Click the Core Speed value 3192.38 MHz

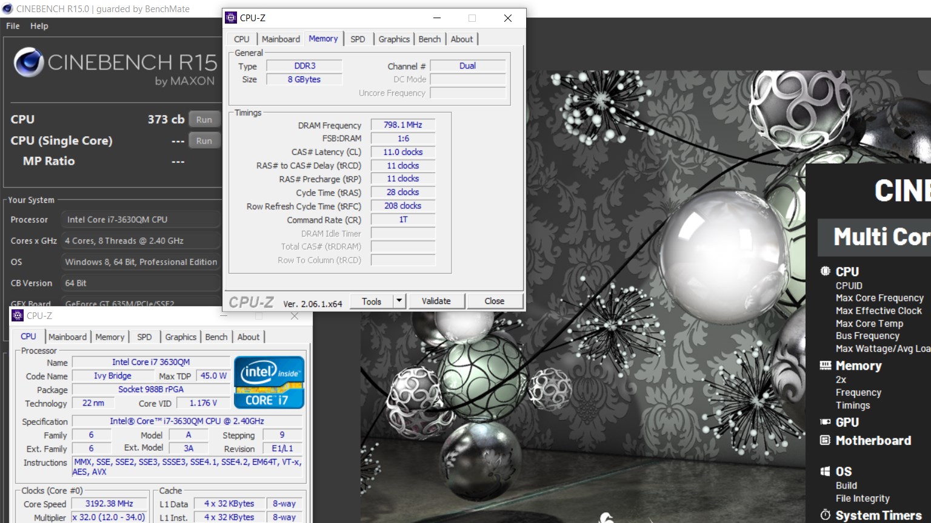(109, 503)
